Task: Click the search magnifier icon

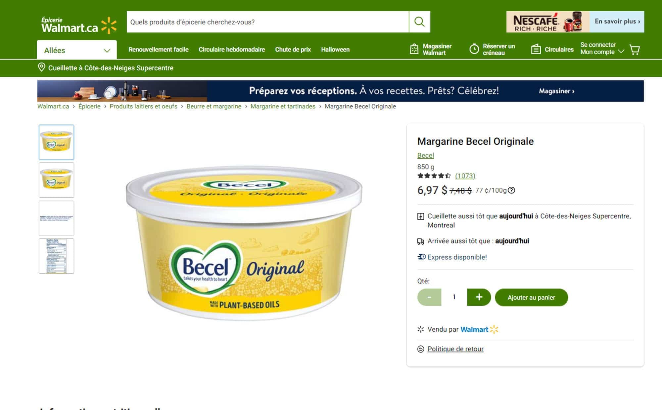Action: [x=419, y=22]
